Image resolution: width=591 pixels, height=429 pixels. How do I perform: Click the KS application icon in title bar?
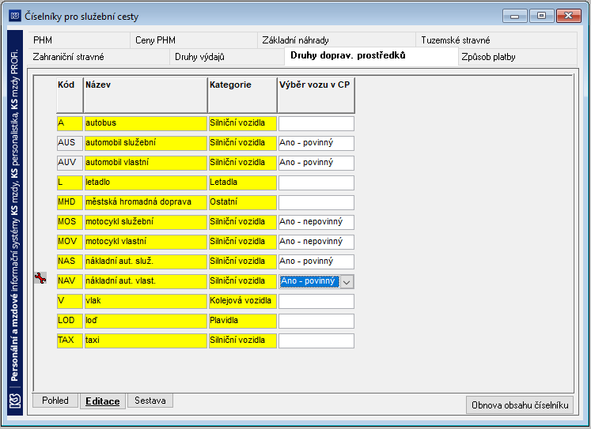click(x=15, y=16)
